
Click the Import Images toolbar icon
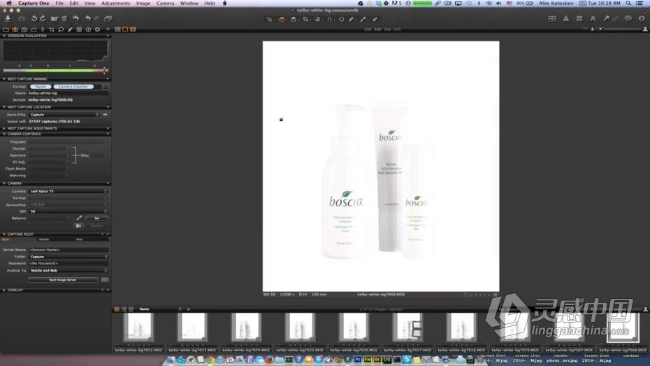(8, 19)
